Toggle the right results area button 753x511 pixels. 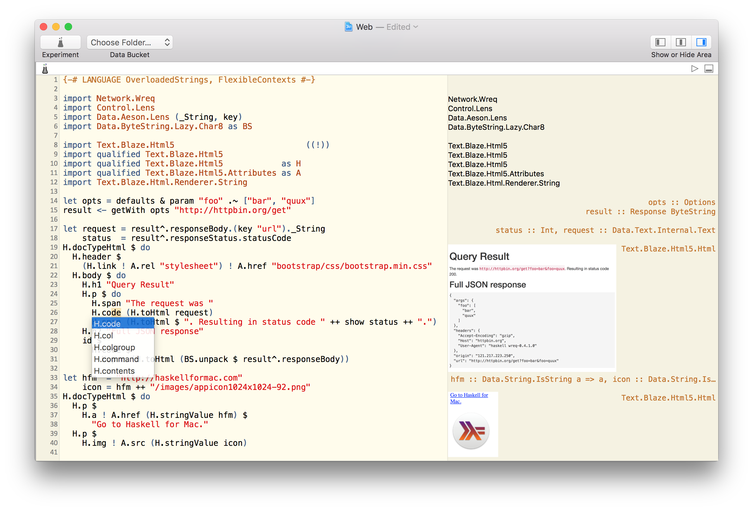[x=701, y=42]
